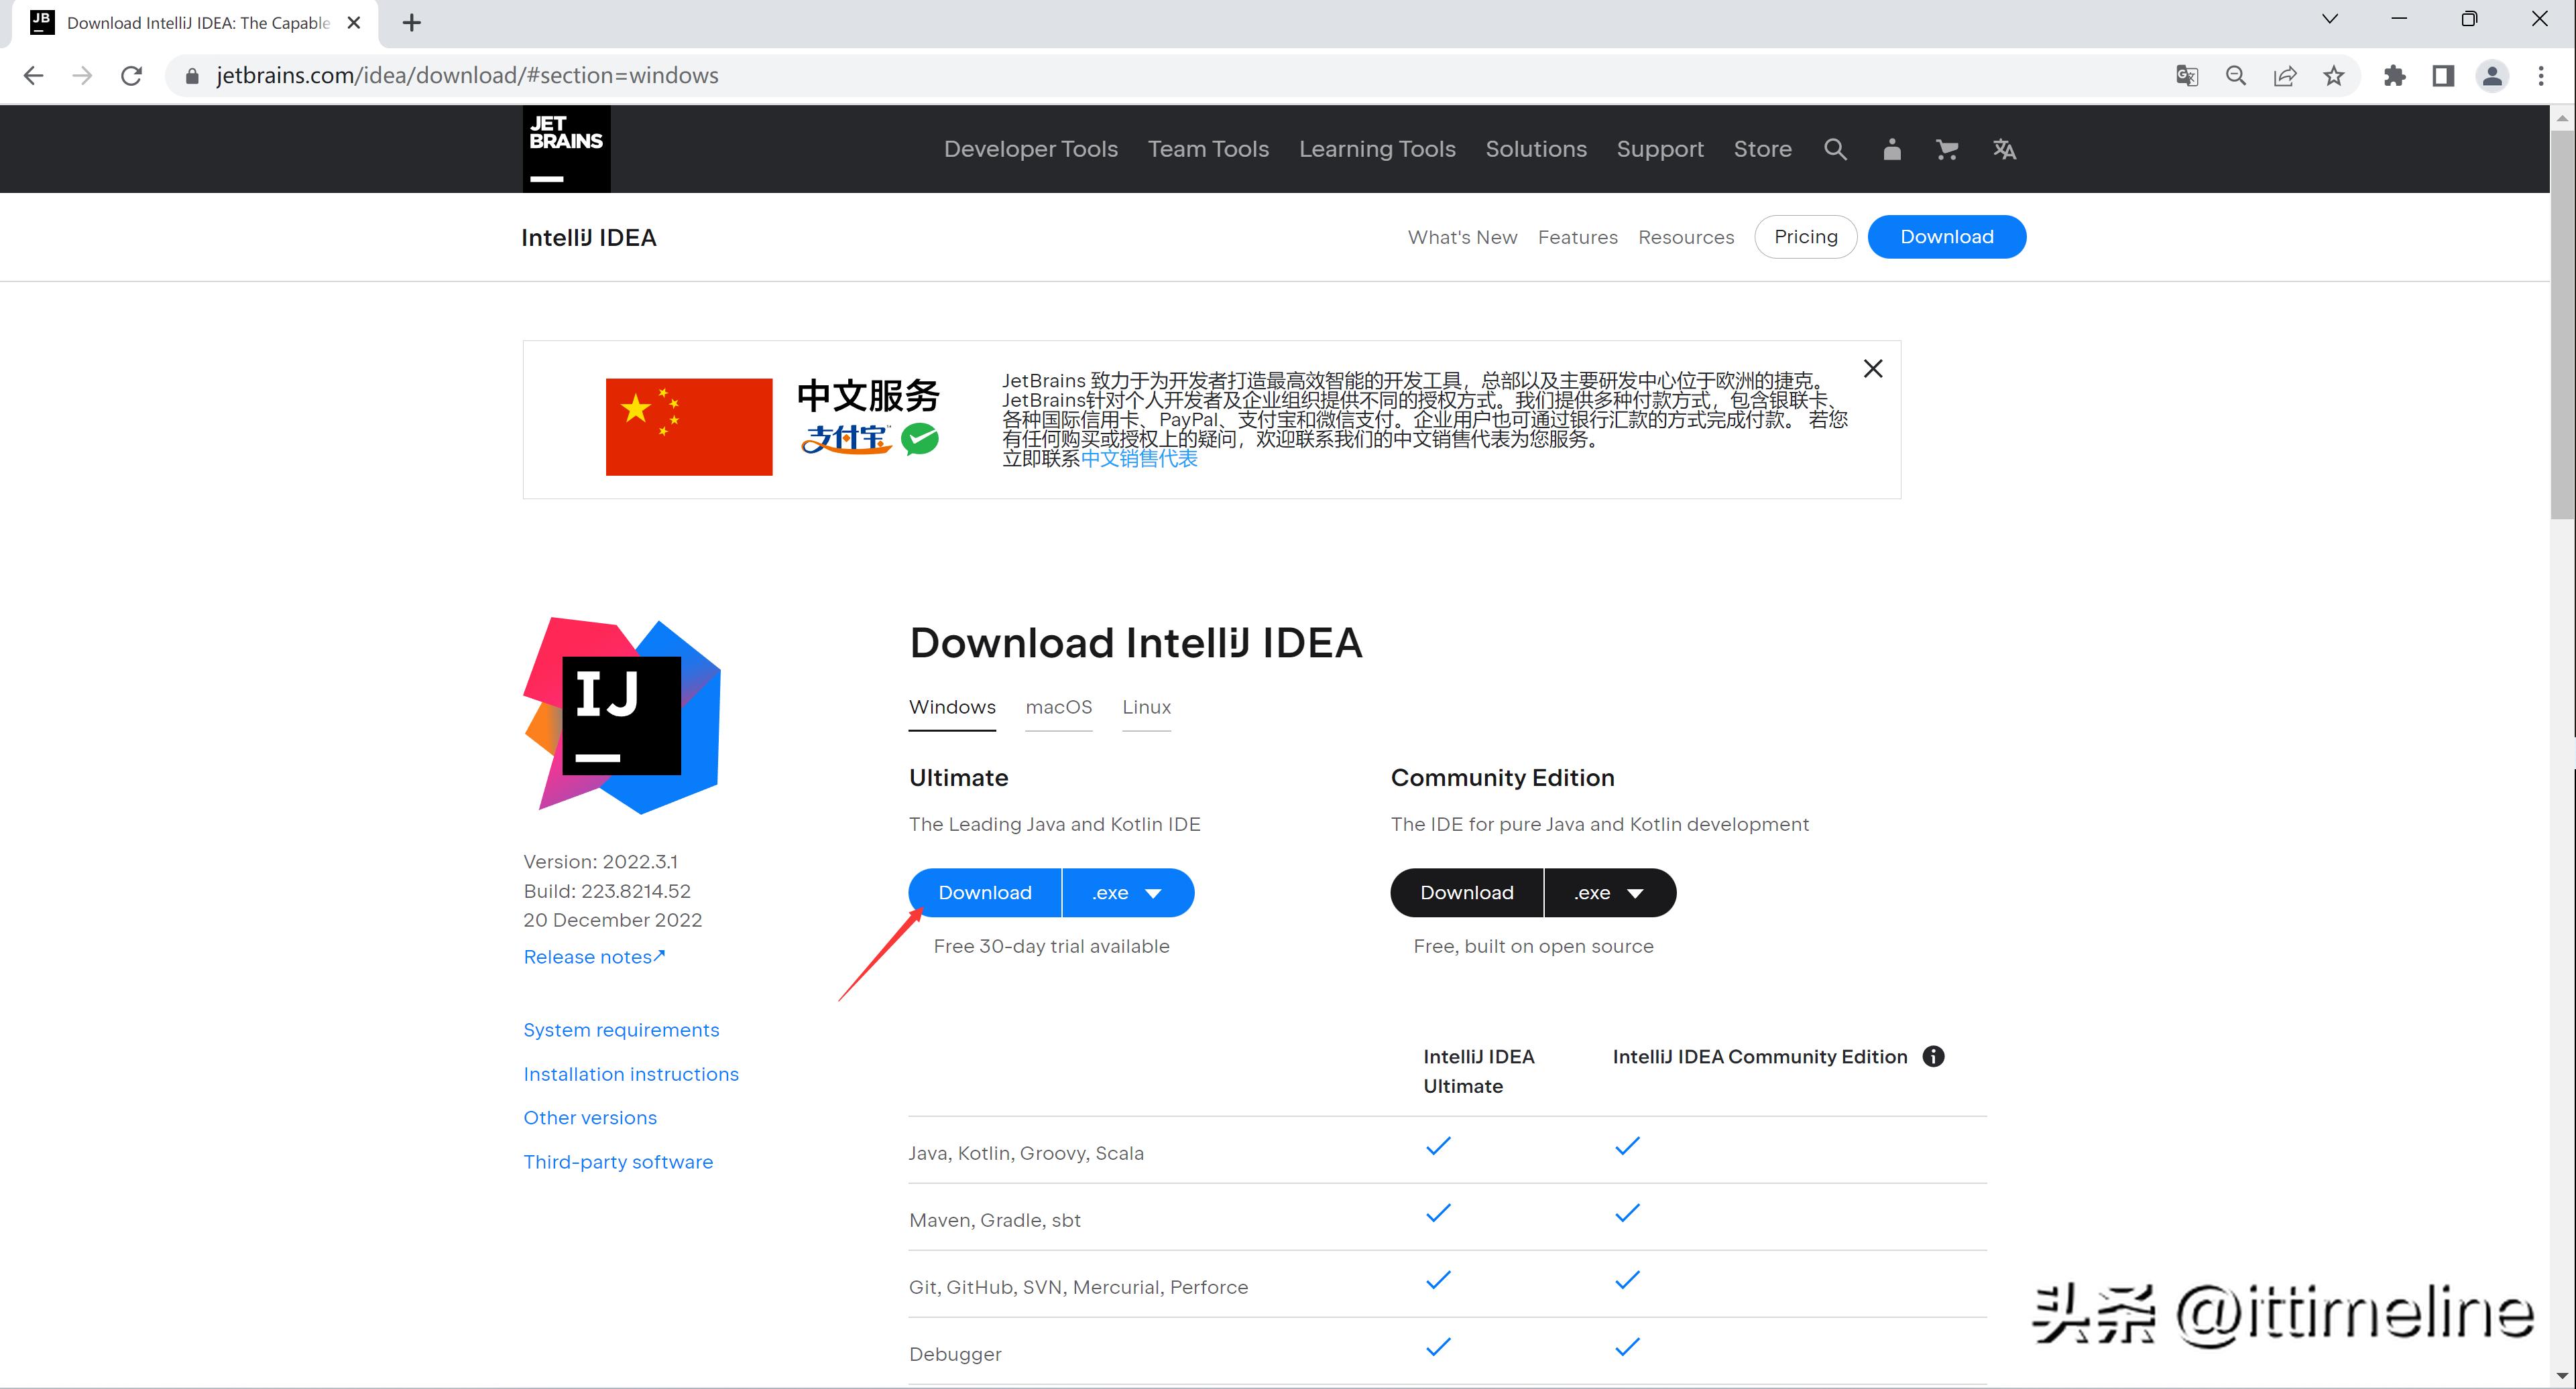The image size is (2576, 1389).
Task: Open Installation instructions link
Action: click(x=631, y=1074)
